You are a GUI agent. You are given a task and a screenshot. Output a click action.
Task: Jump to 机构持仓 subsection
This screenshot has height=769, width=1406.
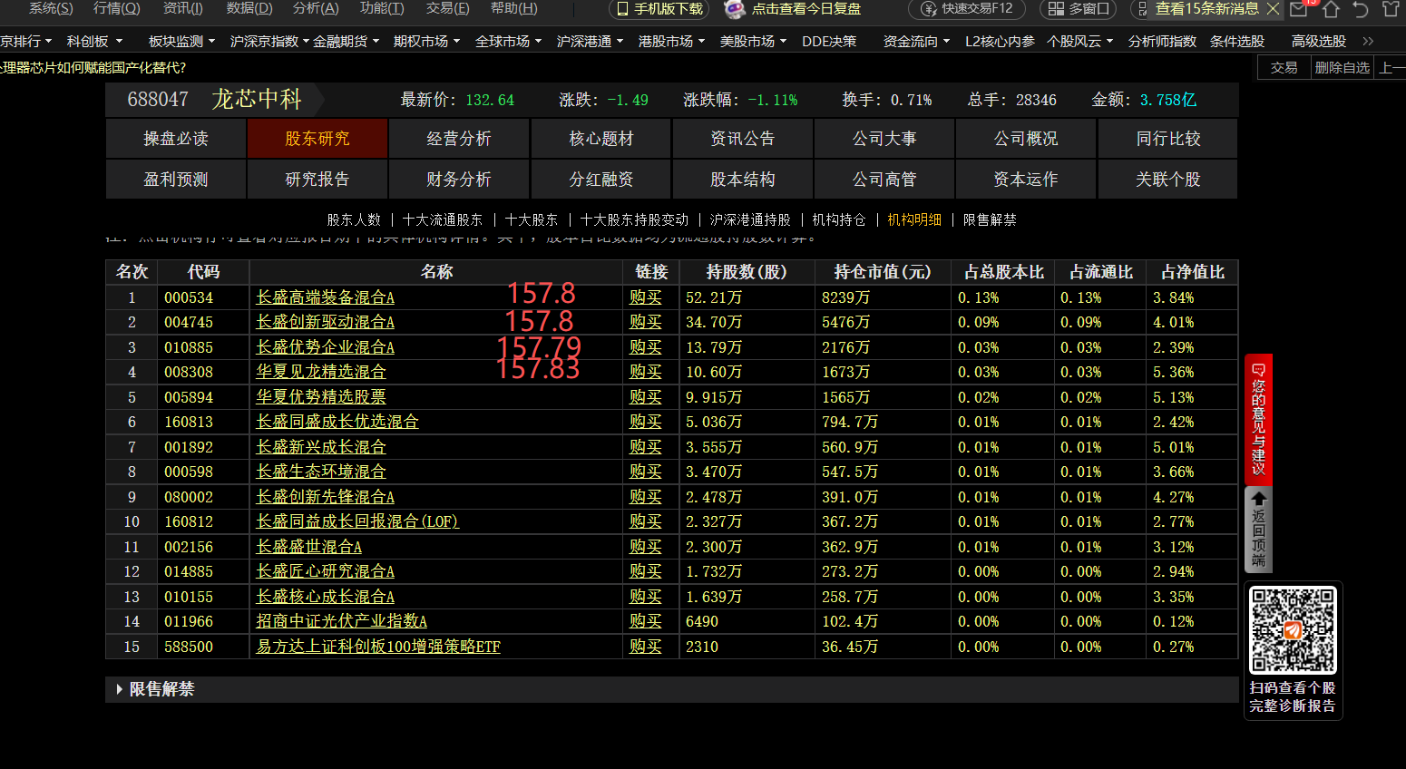click(839, 219)
